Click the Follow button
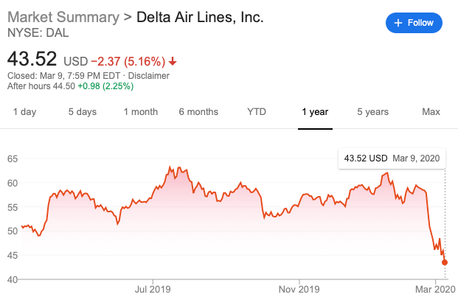This screenshot has width=458, height=300. (414, 23)
